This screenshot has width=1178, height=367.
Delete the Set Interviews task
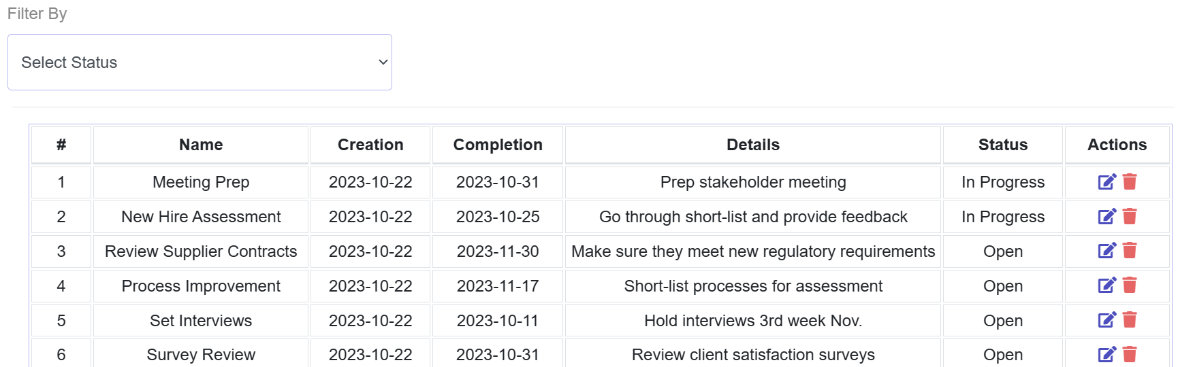tap(1130, 320)
